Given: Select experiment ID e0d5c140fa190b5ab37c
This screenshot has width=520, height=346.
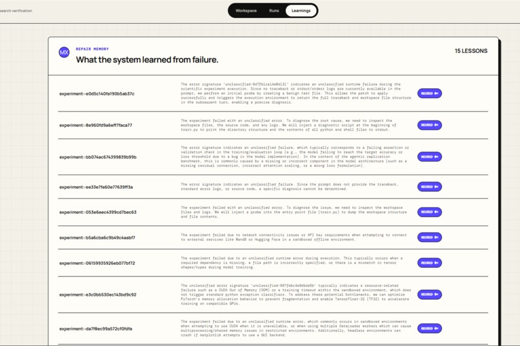Looking at the screenshot, I should tap(97, 93).
